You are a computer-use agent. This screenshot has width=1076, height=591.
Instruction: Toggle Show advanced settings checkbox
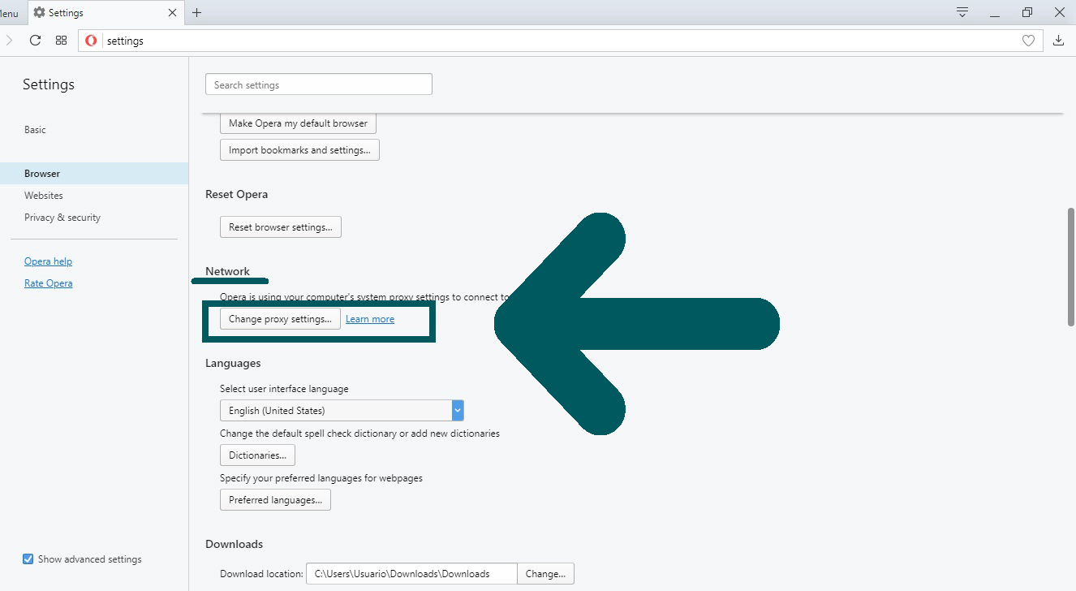tap(28, 559)
